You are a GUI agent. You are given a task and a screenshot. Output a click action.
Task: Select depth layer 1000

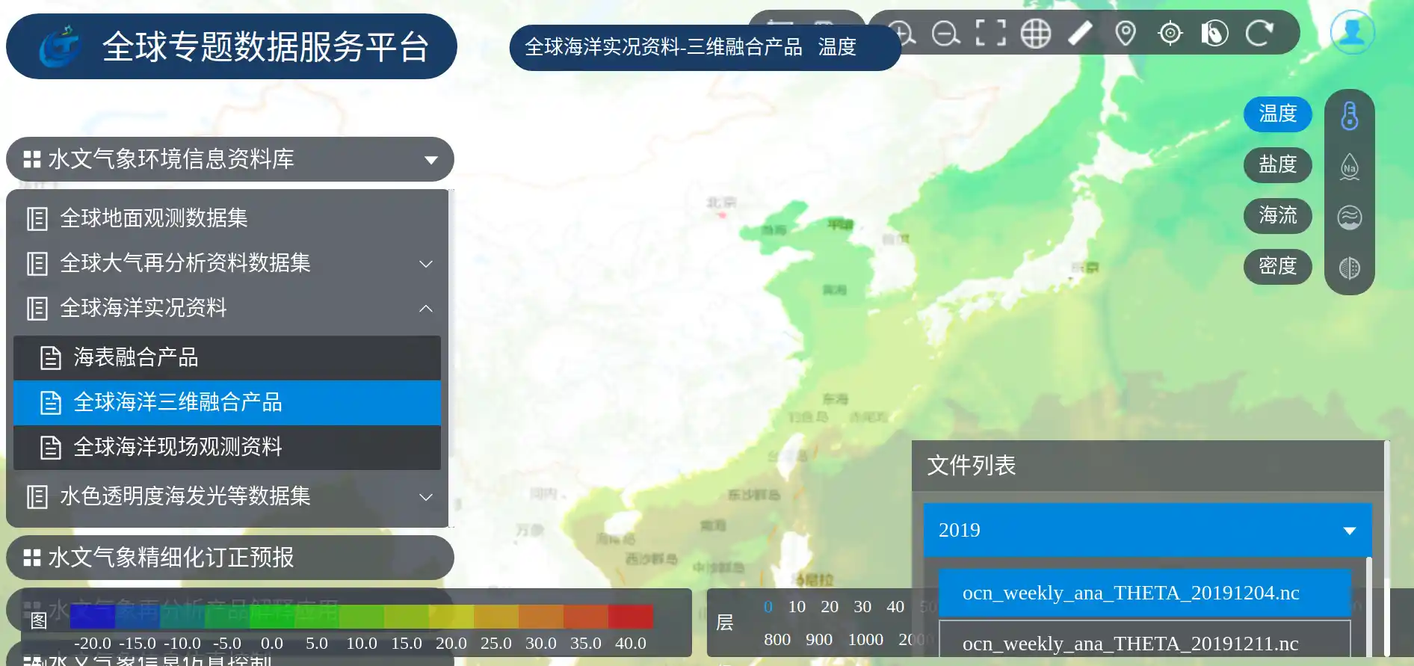coord(865,640)
